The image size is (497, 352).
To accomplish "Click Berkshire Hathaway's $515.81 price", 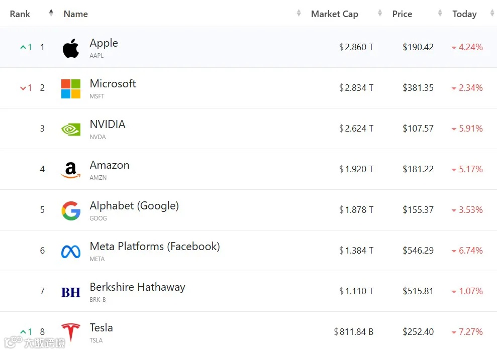I will pyautogui.click(x=418, y=291).
